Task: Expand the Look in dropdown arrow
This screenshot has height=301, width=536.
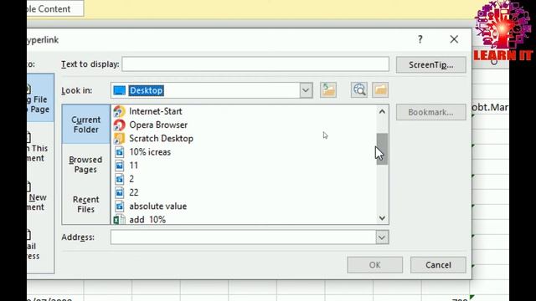Action: (x=306, y=90)
